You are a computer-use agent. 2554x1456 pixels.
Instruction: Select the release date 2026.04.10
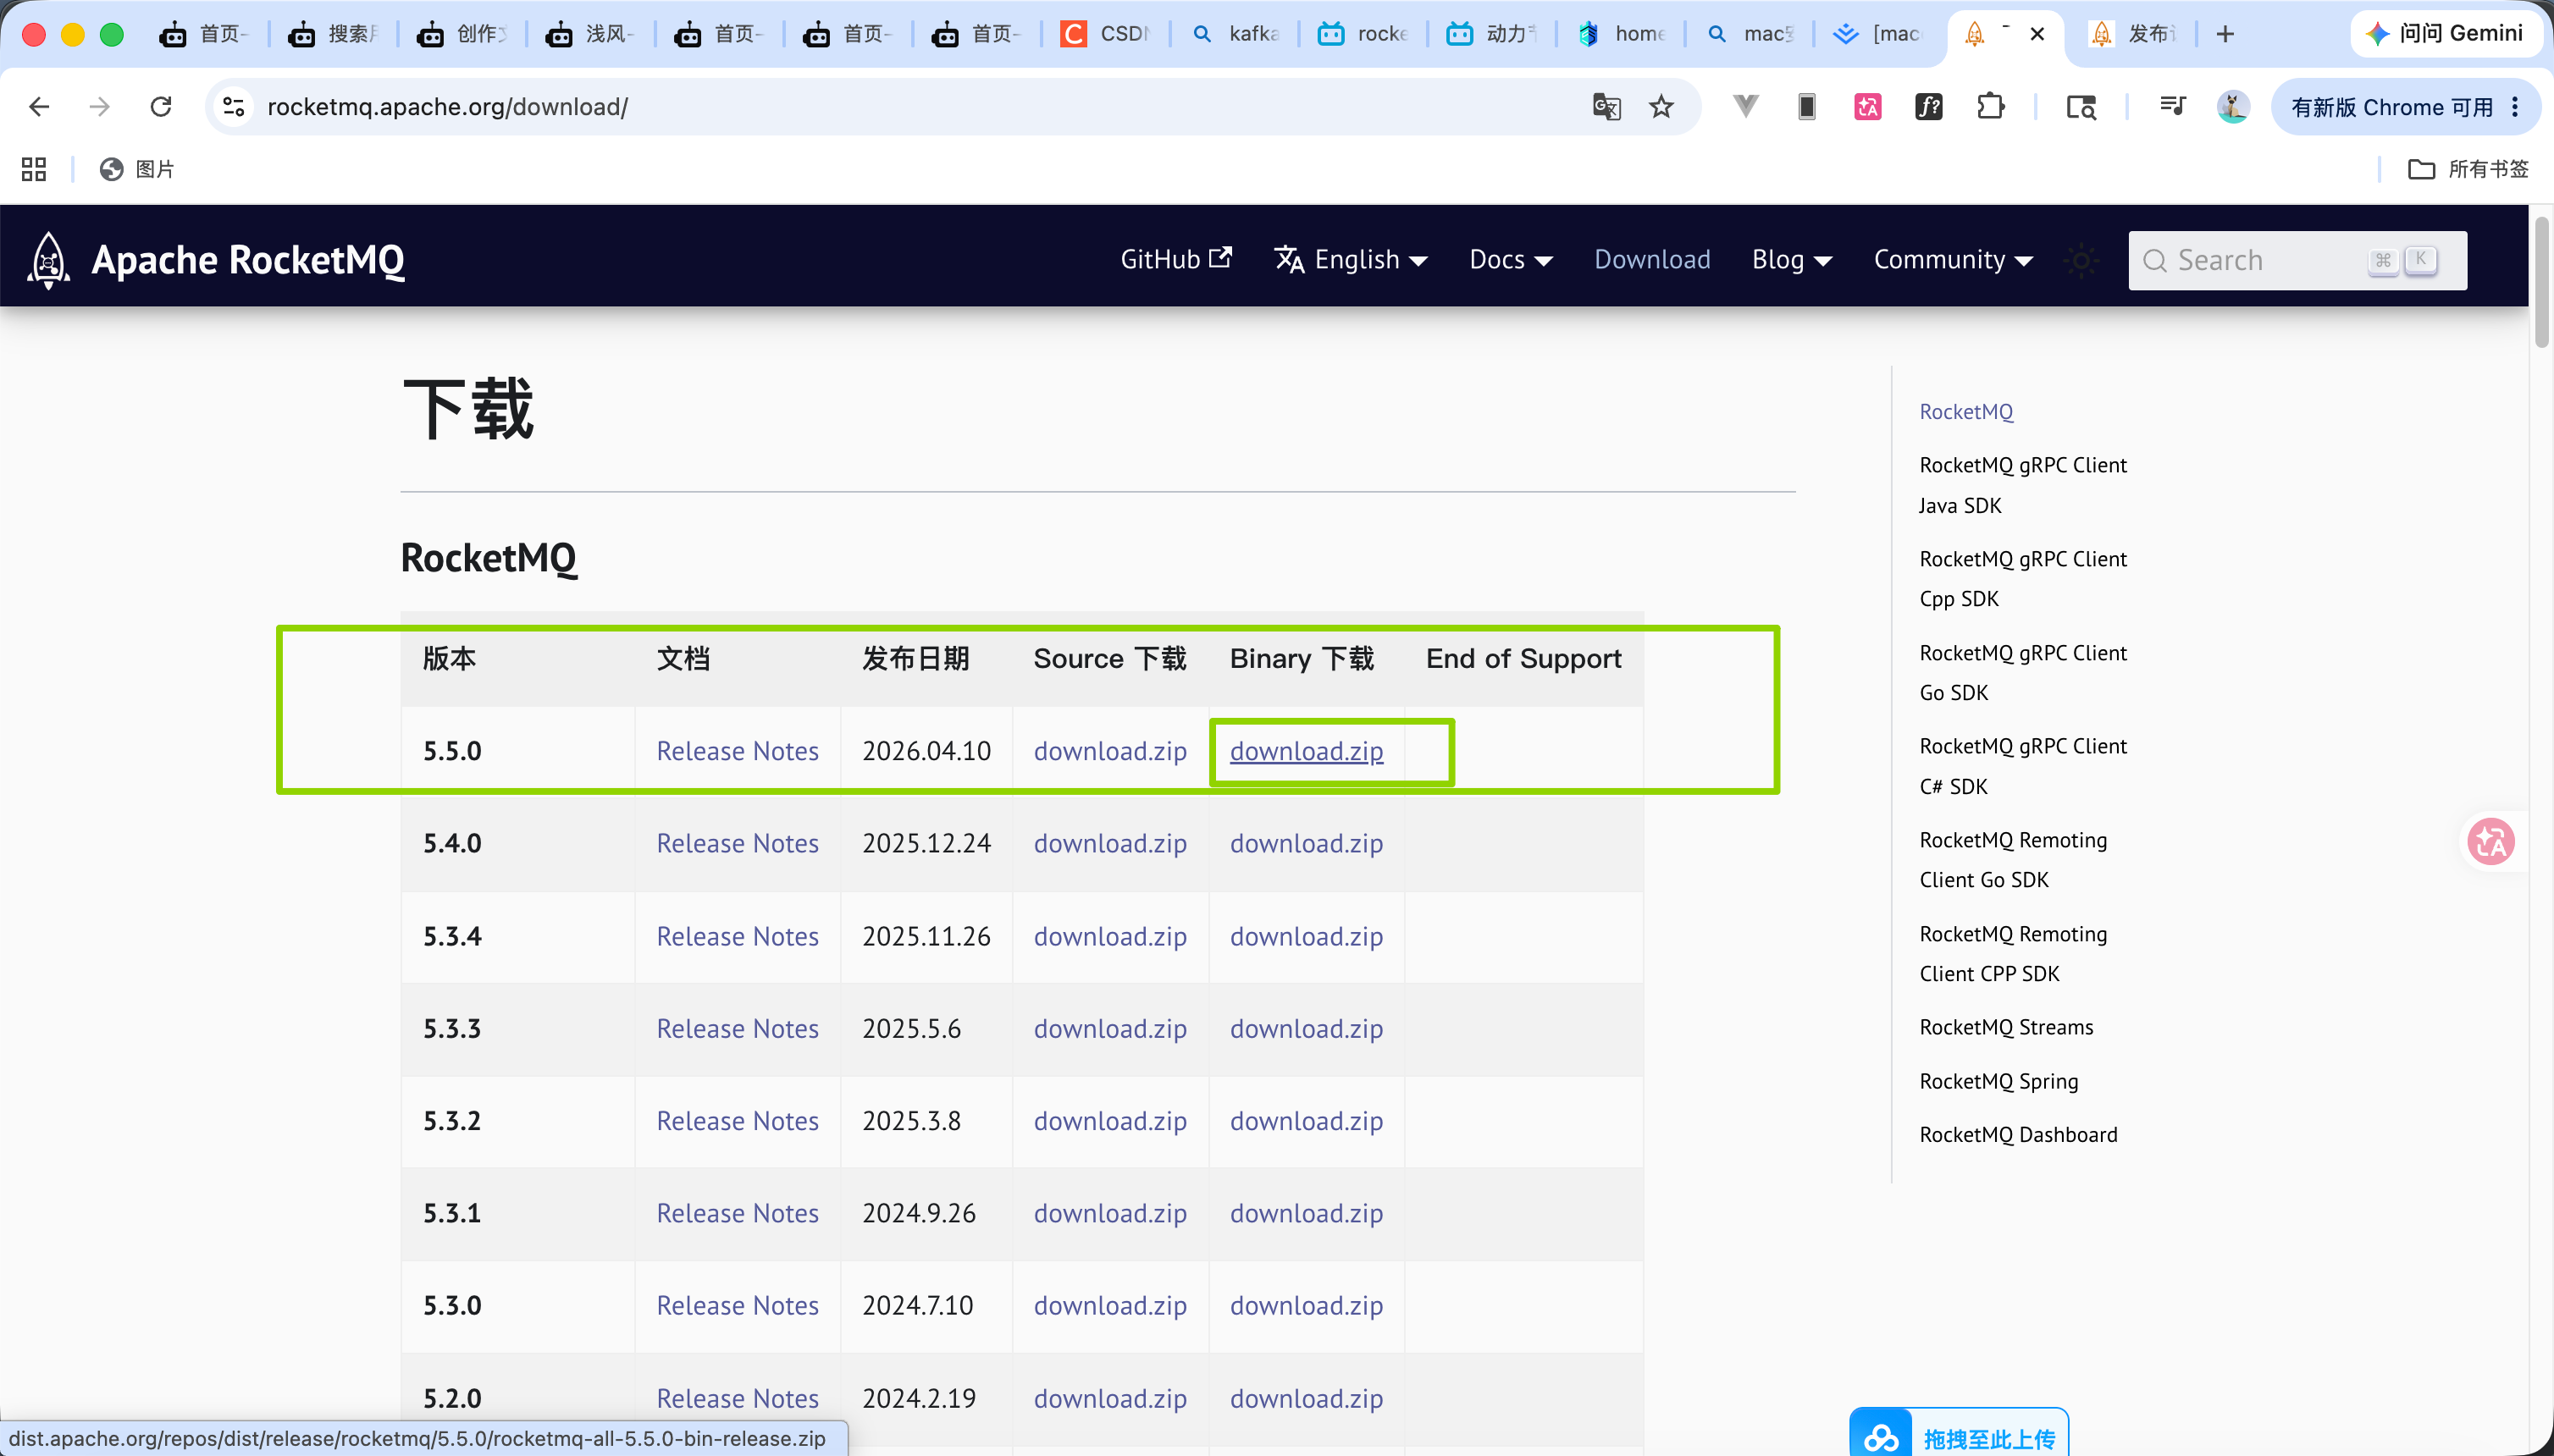(926, 751)
